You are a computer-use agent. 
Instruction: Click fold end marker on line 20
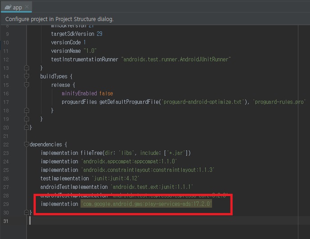tap(26, 127)
